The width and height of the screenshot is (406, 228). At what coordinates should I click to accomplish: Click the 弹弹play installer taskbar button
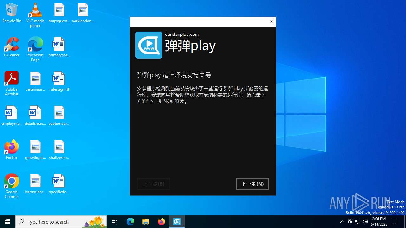pyautogui.click(x=177, y=222)
